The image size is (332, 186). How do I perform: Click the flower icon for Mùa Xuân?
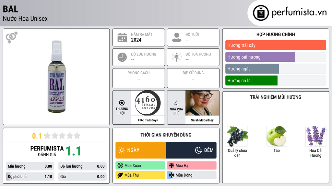coord(120,166)
